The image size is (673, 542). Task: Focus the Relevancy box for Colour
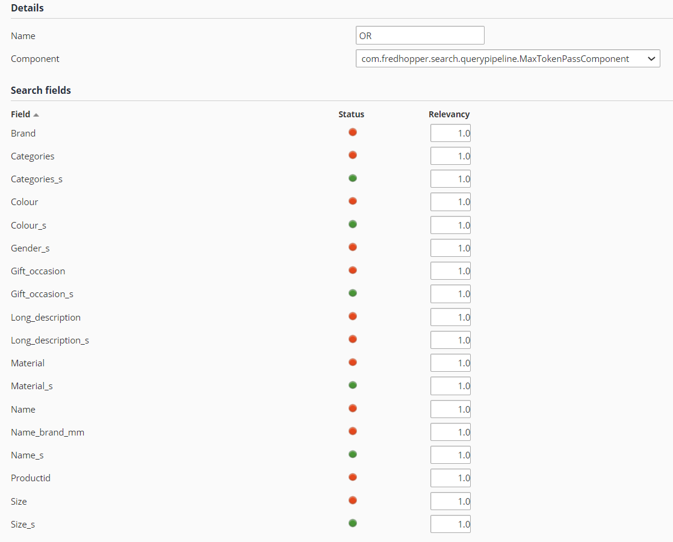[450, 202]
